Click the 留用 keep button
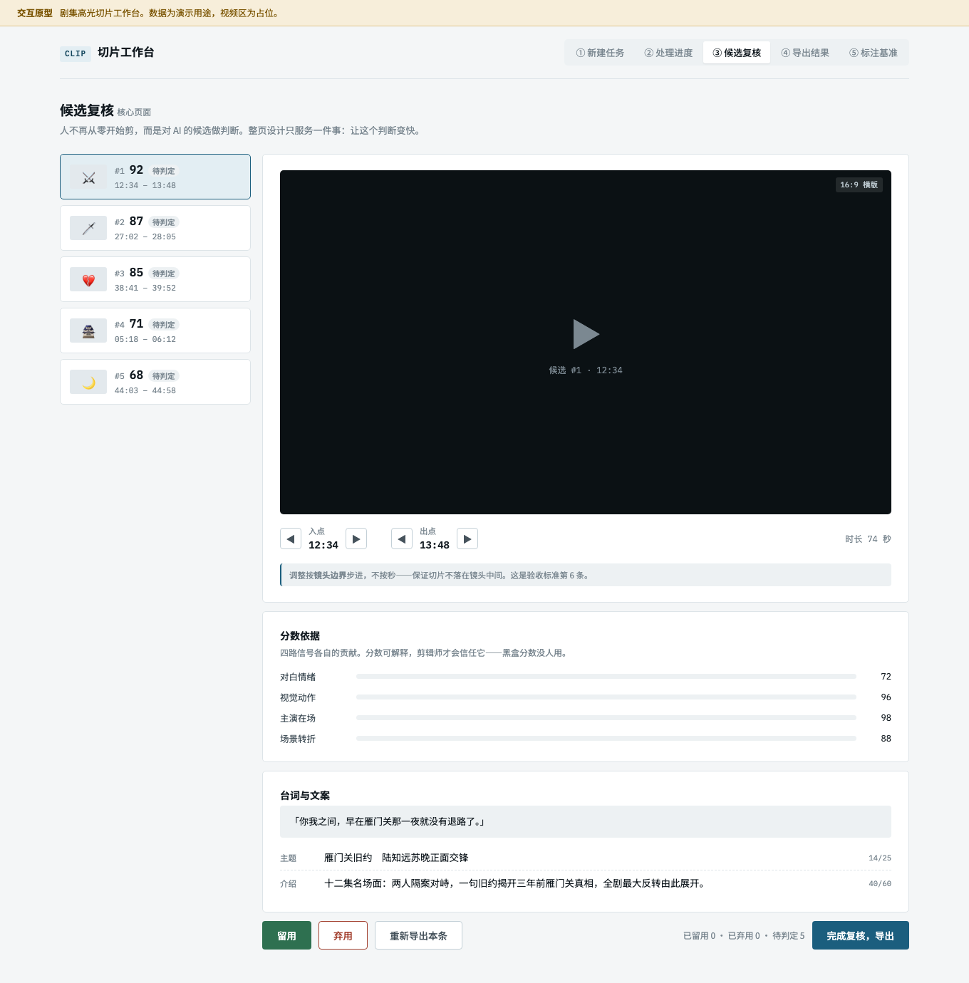This screenshot has width=969, height=983. click(287, 935)
